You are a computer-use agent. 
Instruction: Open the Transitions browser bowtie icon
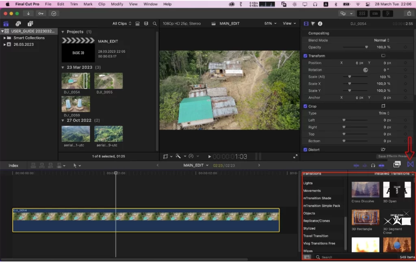point(410,165)
